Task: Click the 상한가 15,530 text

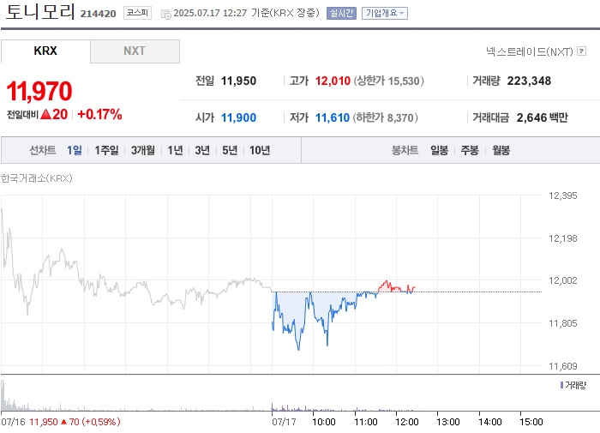Action: tap(389, 81)
